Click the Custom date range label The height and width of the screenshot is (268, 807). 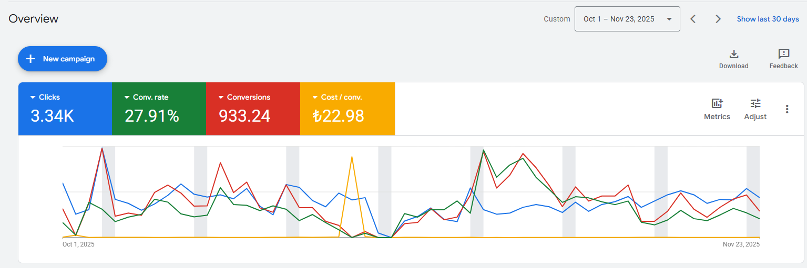pos(557,19)
